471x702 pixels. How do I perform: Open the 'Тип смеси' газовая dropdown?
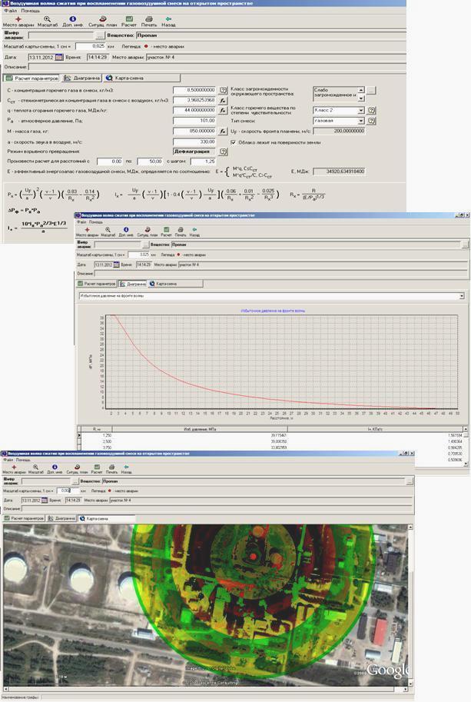pyautogui.click(x=361, y=121)
